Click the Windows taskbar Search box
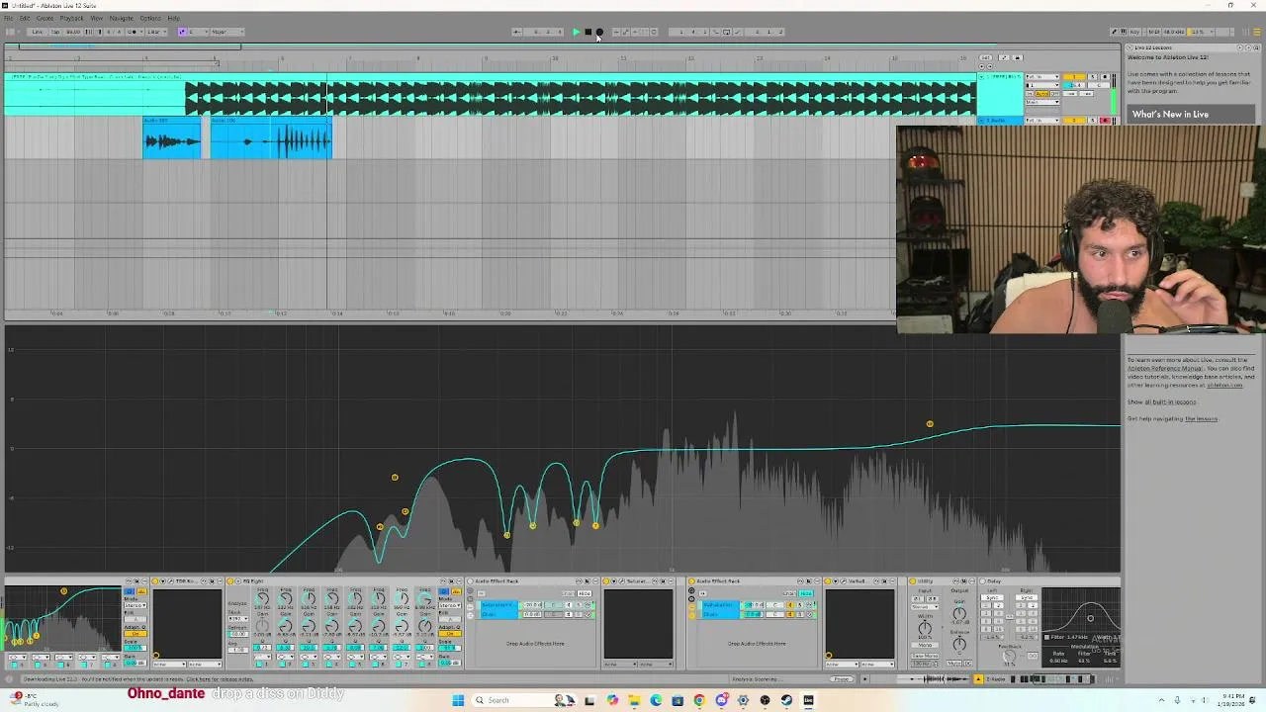Image resolution: width=1266 pixels, height=712 pixels. [524, 700]
